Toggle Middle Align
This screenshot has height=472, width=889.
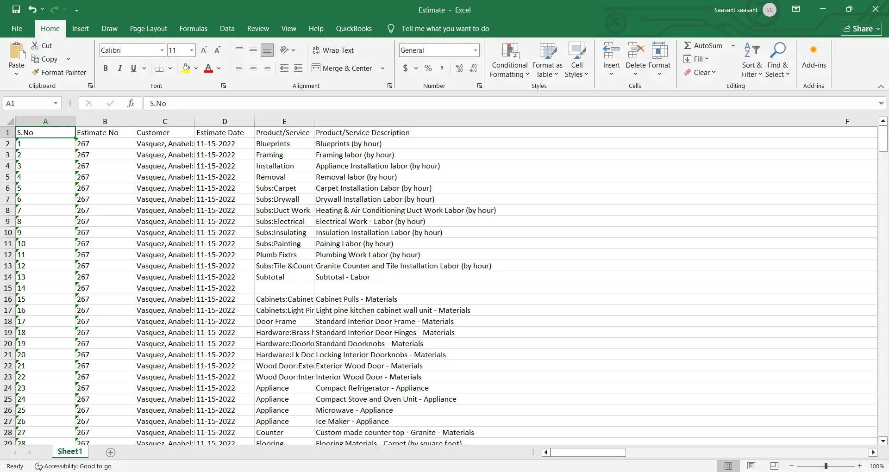click(253, 50)
